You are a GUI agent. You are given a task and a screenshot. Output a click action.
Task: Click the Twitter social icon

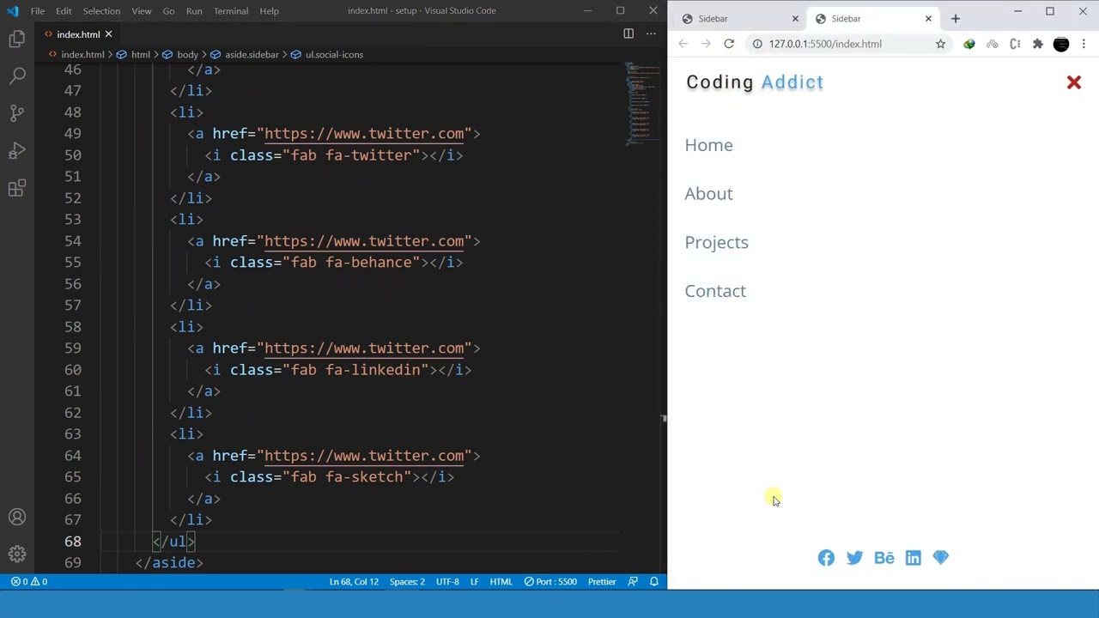click(x=854, y=558)
